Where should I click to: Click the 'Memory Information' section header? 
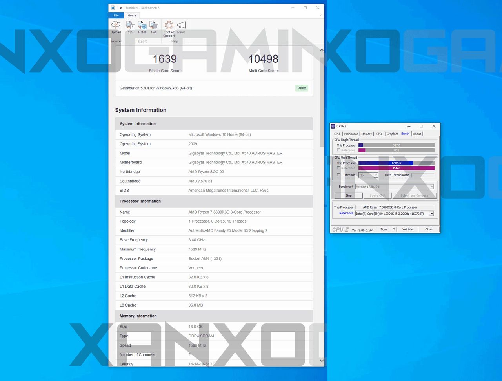(x=138, y=316)
